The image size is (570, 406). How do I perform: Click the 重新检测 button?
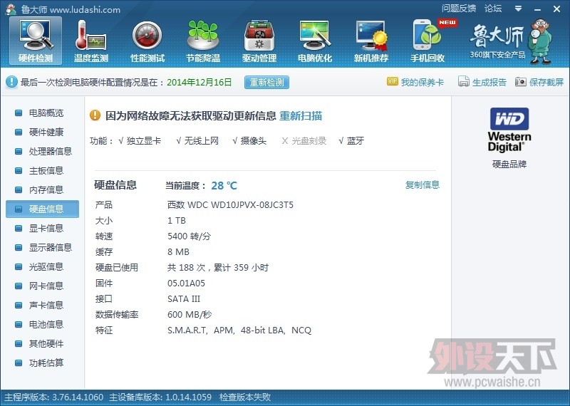click(266, 82)
